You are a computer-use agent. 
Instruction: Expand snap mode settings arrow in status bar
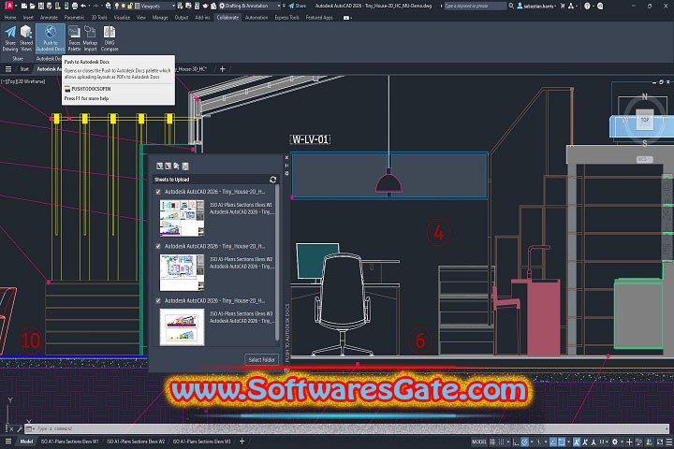pyautogui.click(x=507, y=442)
